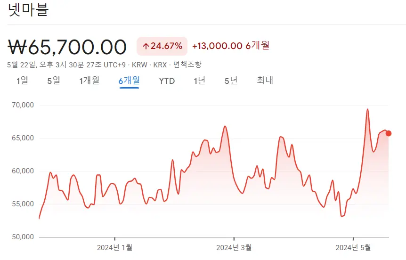Show the YTD chart range

(x=167, y=81)
